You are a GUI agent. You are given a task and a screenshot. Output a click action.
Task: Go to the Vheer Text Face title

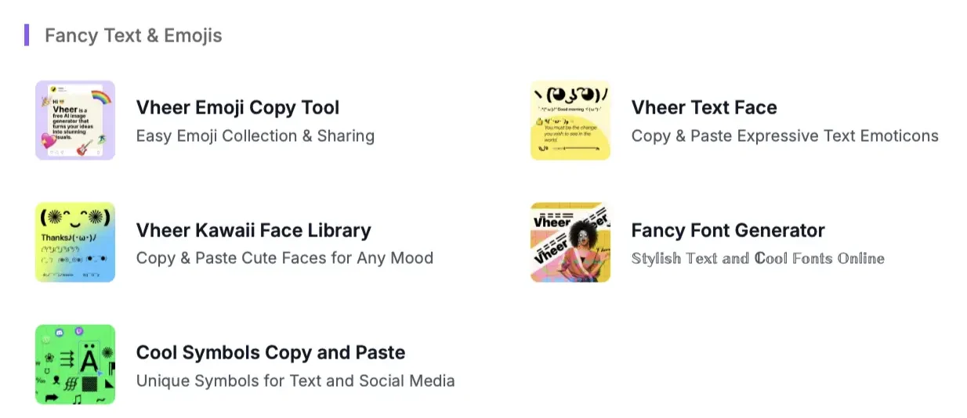coord(704,107)
